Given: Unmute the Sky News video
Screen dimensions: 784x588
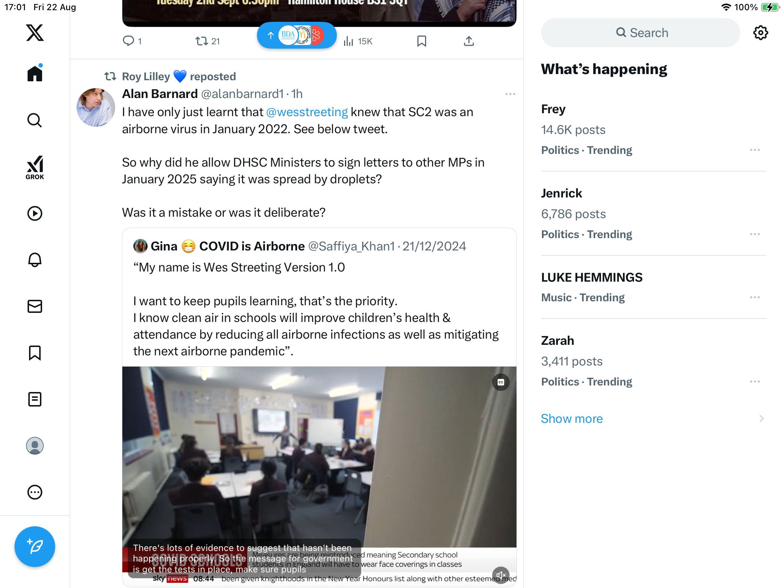Looking at the screenshot, I should [x=501, y=575].
